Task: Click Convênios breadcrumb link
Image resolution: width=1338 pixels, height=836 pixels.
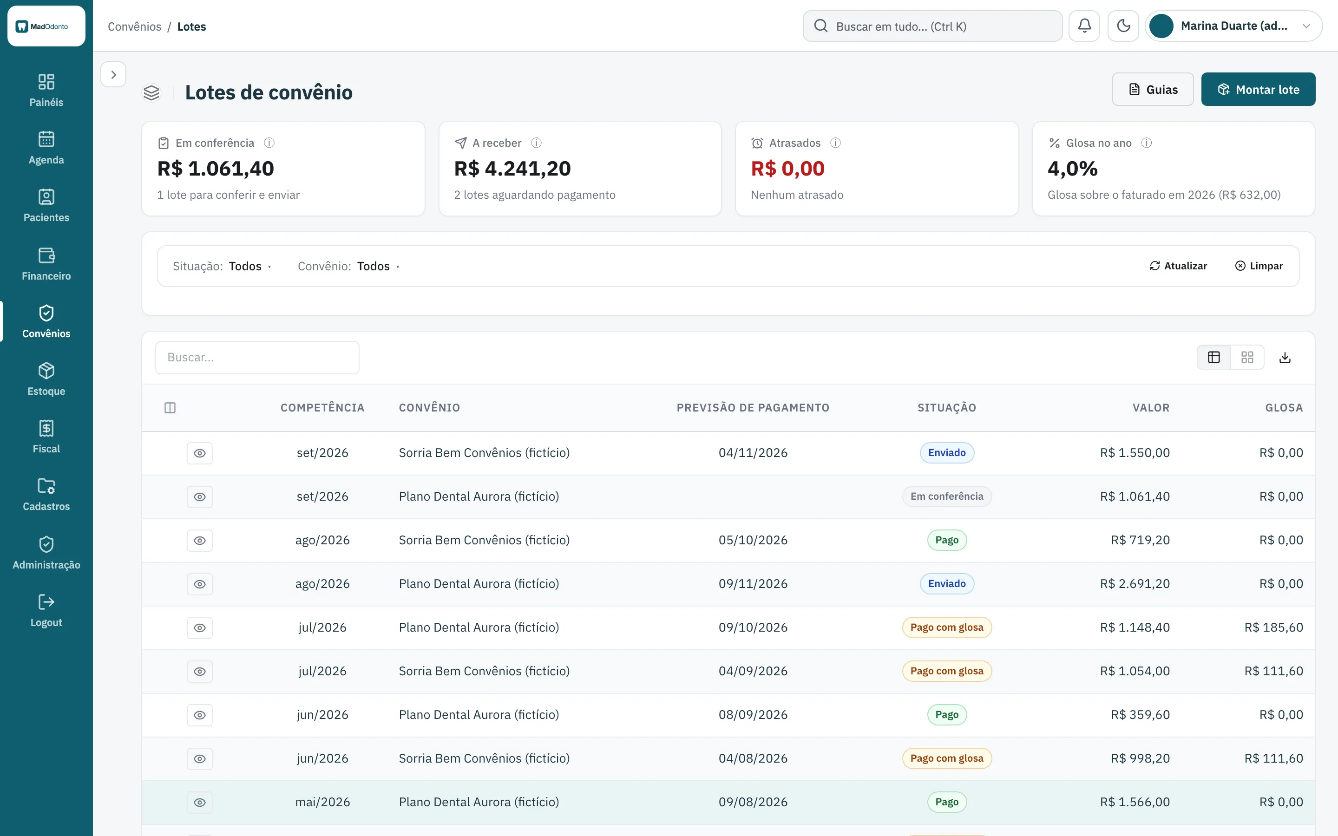Action: pyautogui.click(x=134, y=26)
